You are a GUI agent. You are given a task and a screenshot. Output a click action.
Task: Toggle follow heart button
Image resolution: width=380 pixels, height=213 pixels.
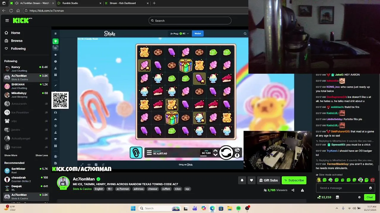click(251, 180)
